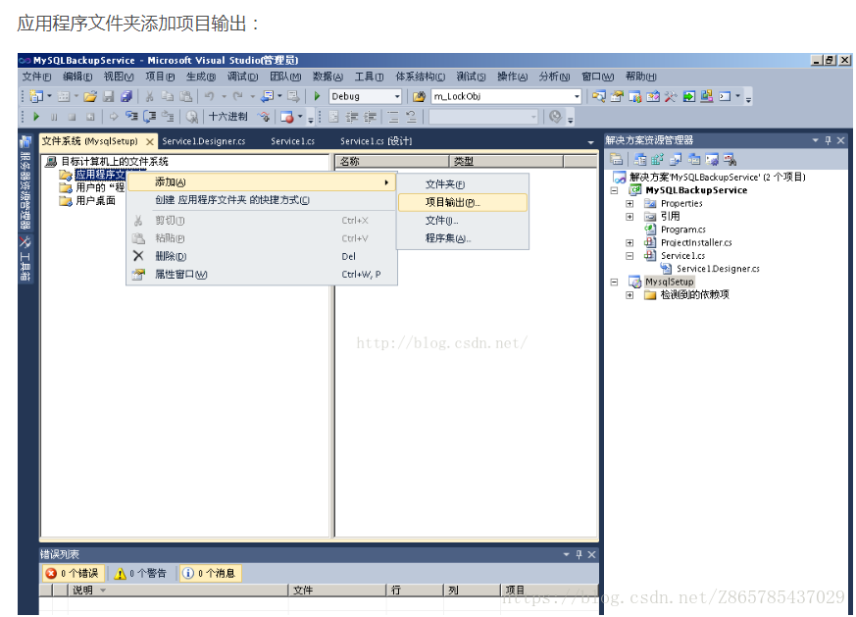Image resolution: width=856 pixels, height=617 pixels.
Task: Open the Extension Manager icon
Action: click(x=707, y=97)
